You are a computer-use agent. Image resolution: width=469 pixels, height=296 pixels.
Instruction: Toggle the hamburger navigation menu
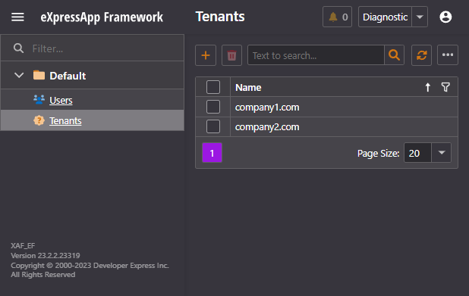coord(17,17)
